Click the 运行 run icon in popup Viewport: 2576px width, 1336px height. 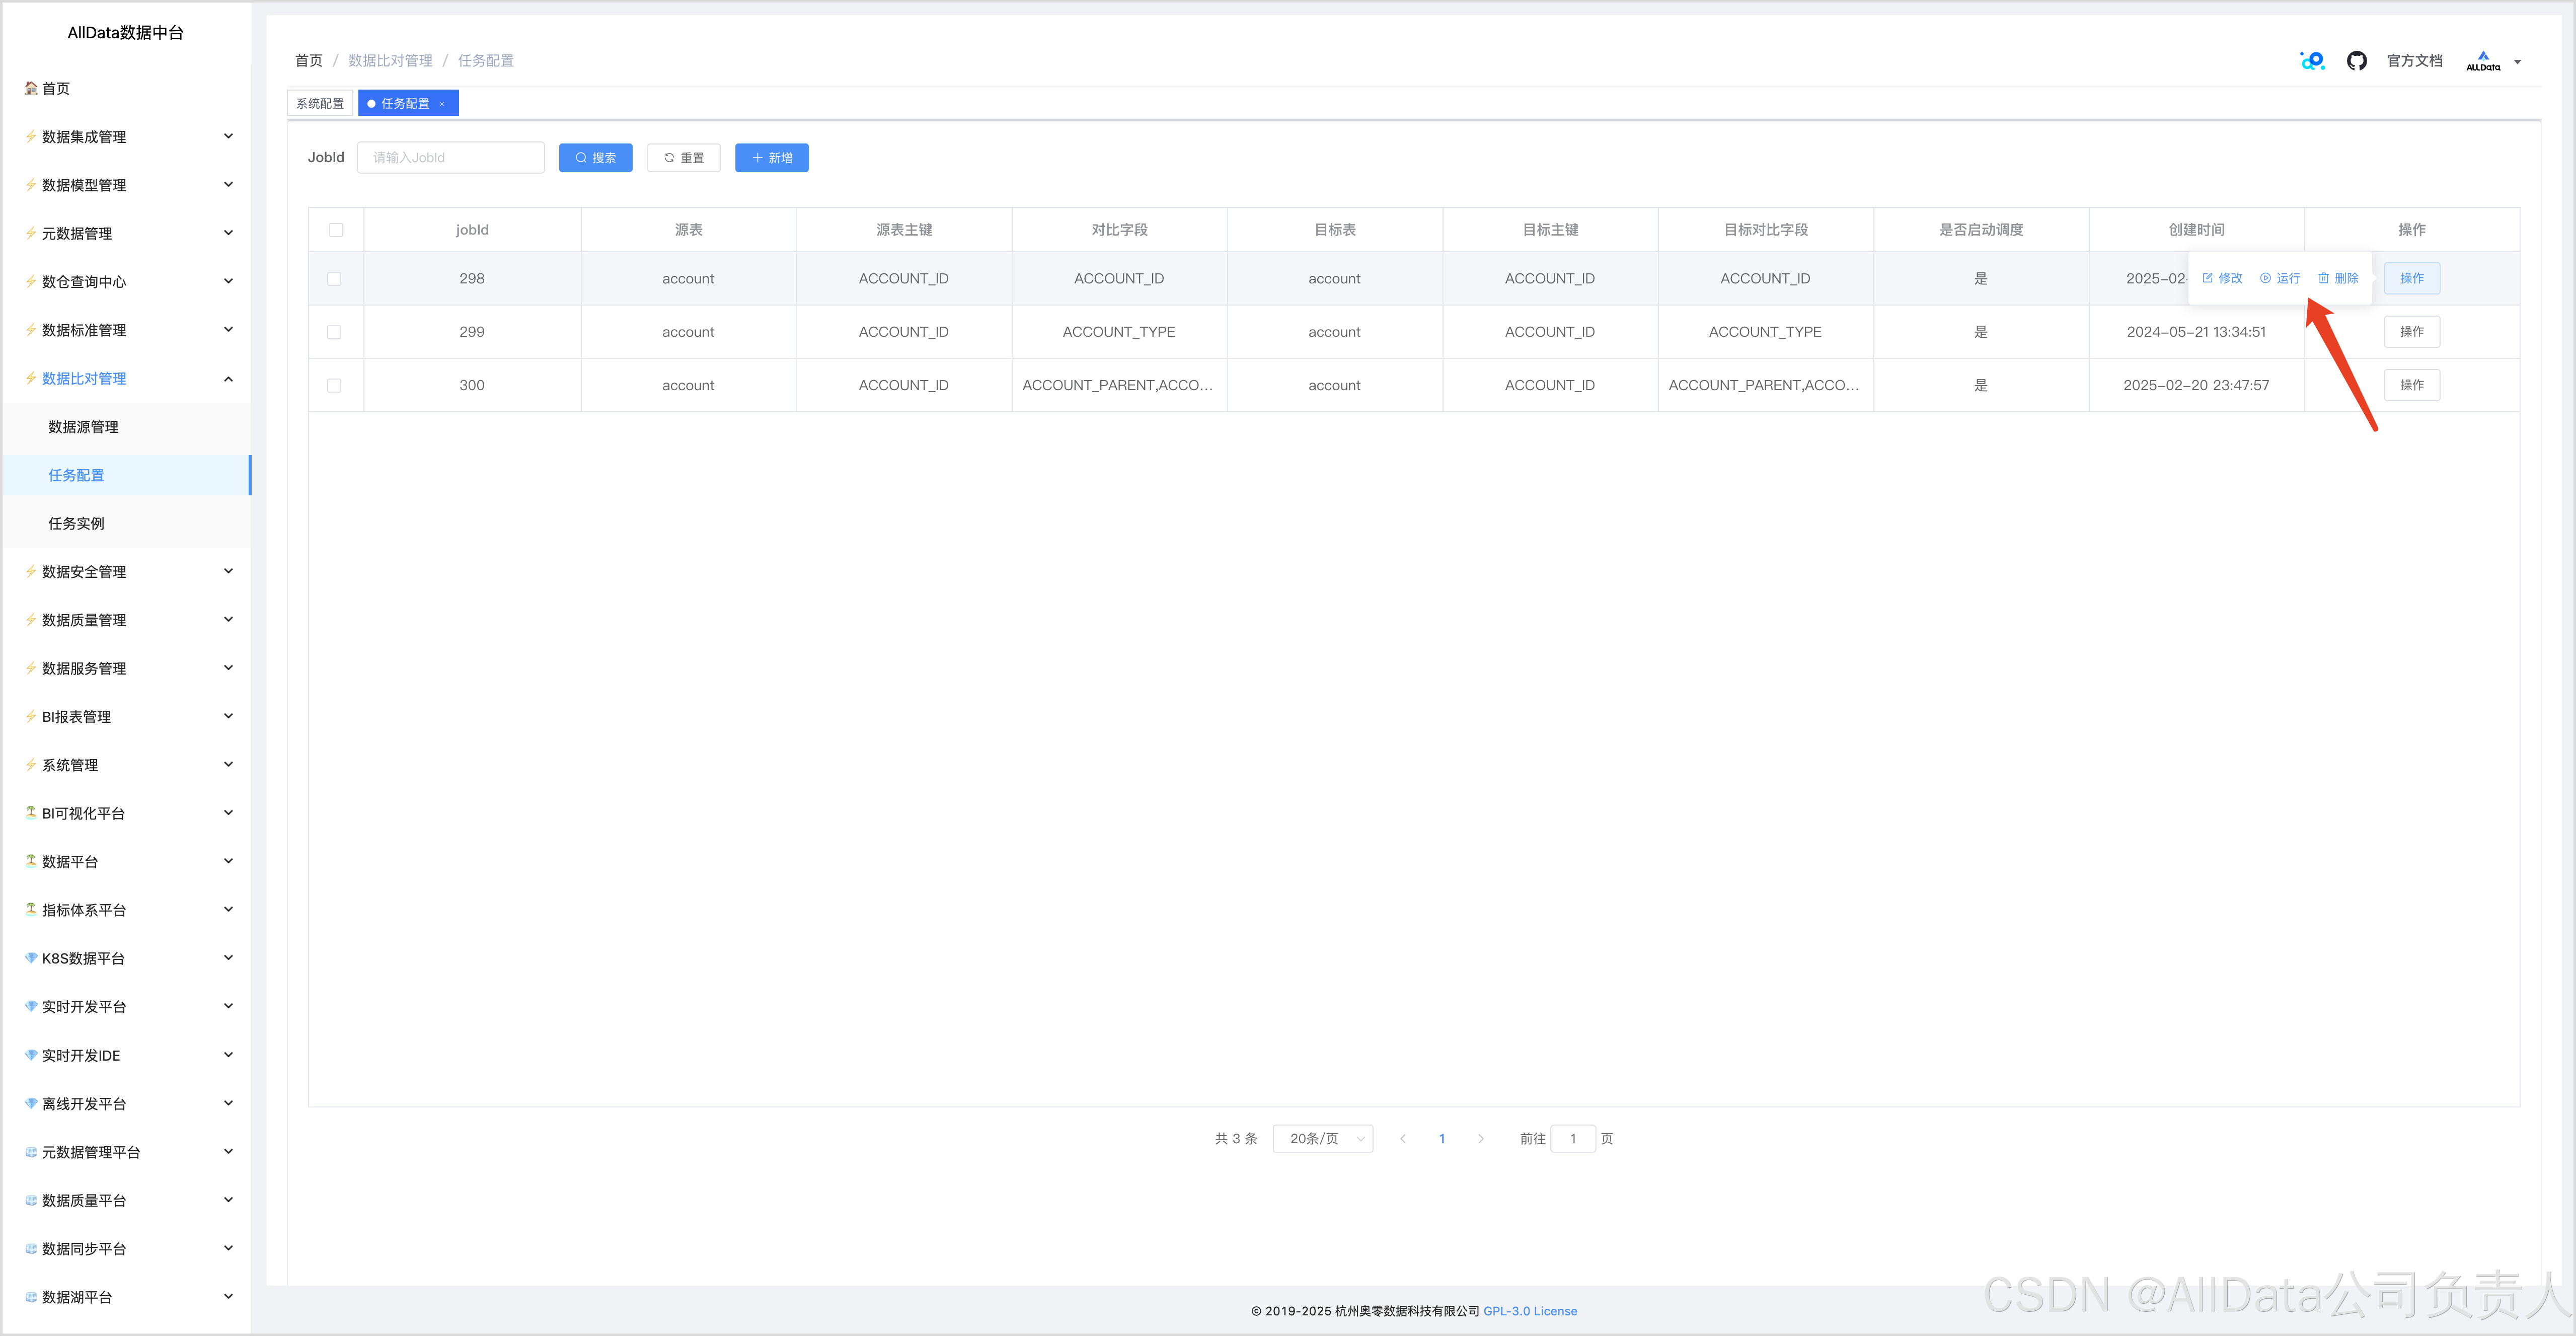coord(2265,278)
